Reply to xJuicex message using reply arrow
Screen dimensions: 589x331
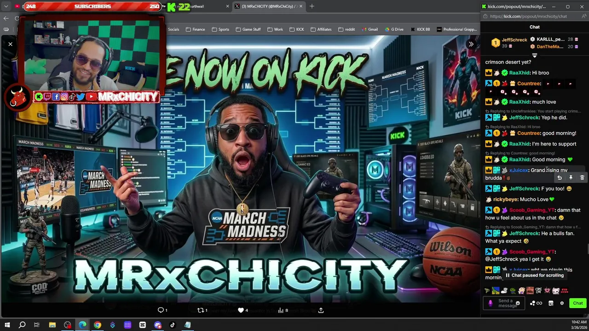coord(560,178)
